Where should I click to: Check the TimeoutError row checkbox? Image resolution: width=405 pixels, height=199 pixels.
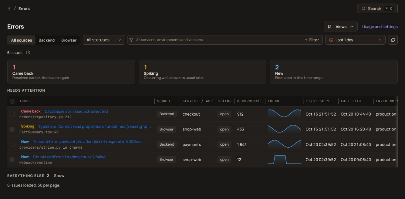coord(12,144)
